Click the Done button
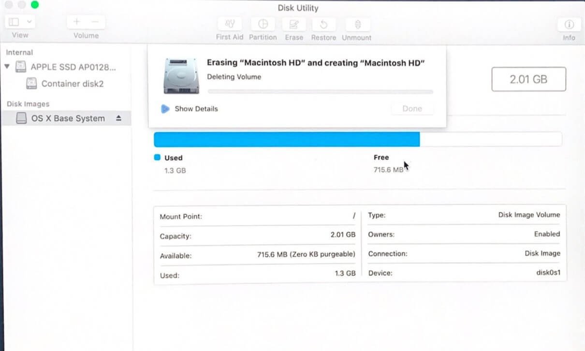The height and width of the screenshot is (351, 585). point(412,109)
